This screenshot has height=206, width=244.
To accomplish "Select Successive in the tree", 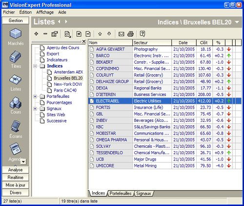I will point(57,121).
